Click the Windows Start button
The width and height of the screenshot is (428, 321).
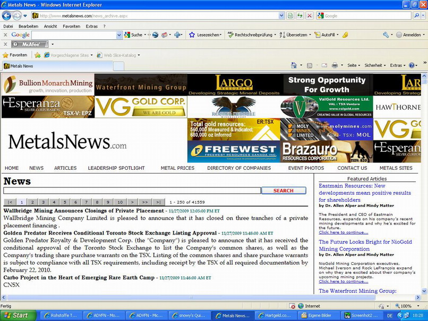18,315
